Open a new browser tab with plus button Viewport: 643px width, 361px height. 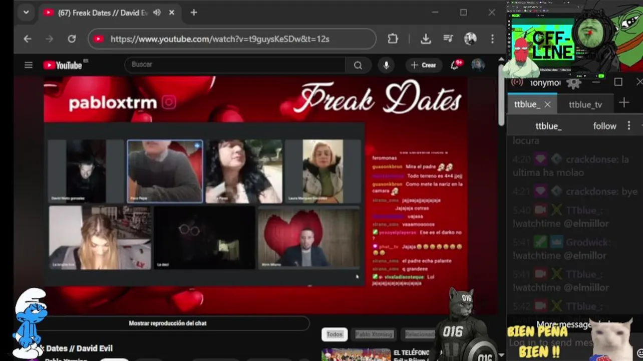[194, 13]
